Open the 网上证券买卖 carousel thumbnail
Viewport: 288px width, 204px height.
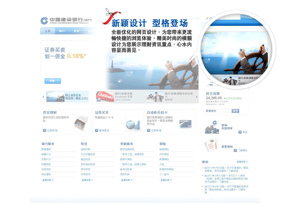point(67,97)
